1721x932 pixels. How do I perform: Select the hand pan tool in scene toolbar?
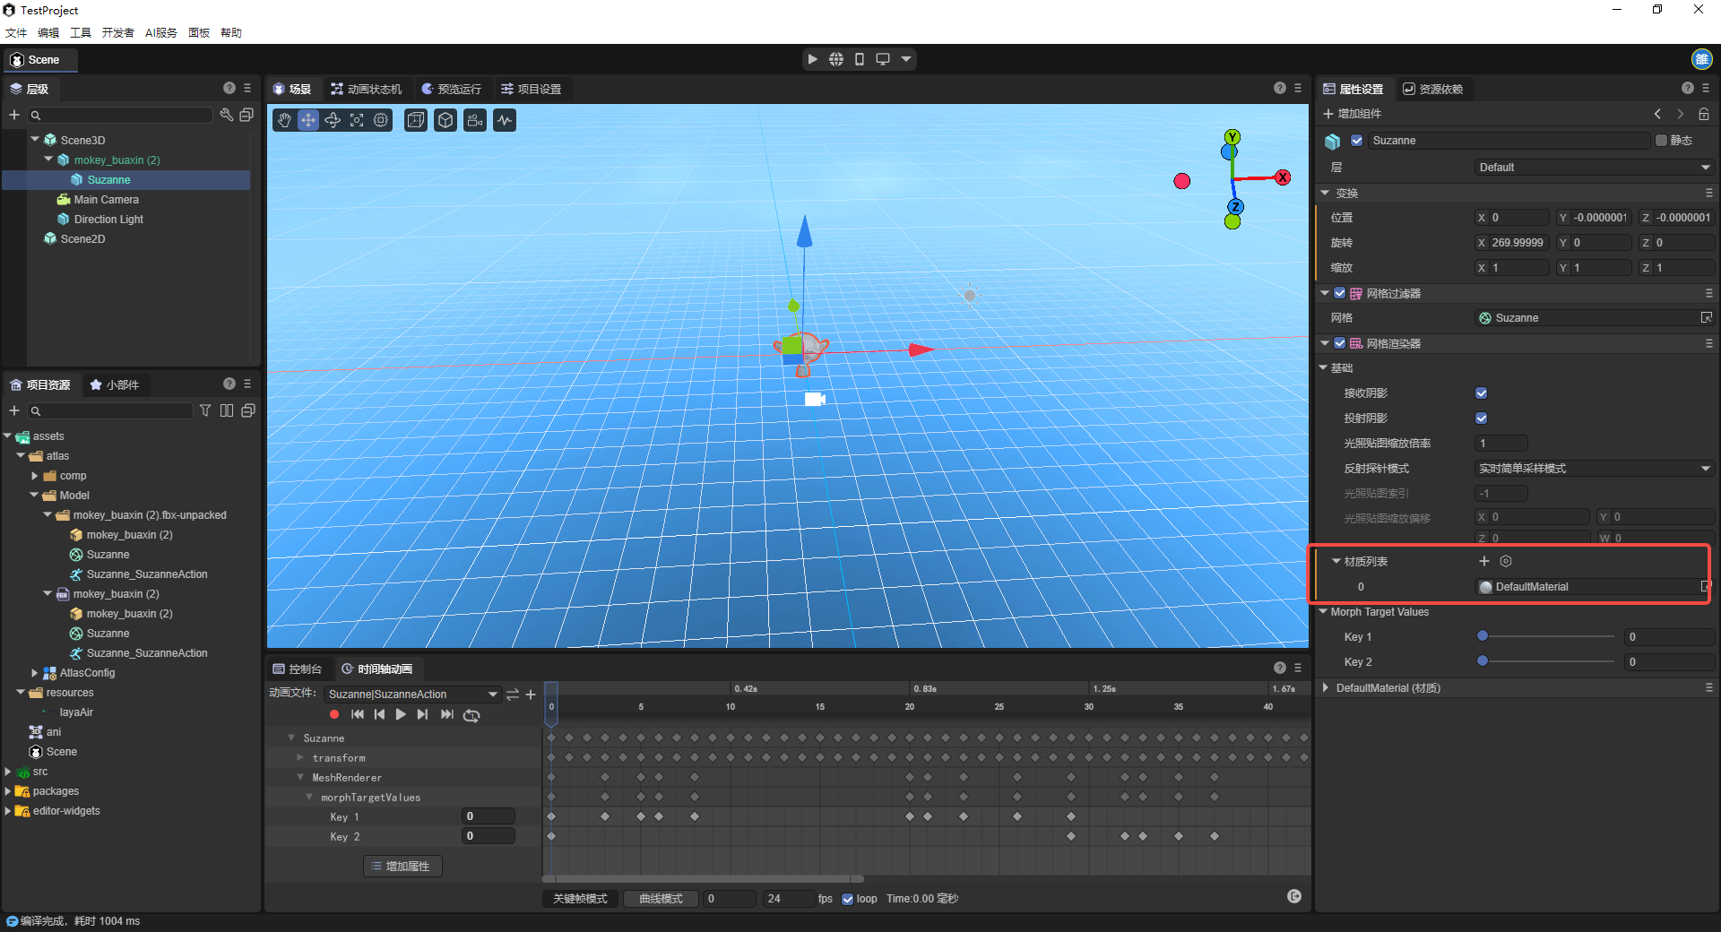tap(284, 120)
